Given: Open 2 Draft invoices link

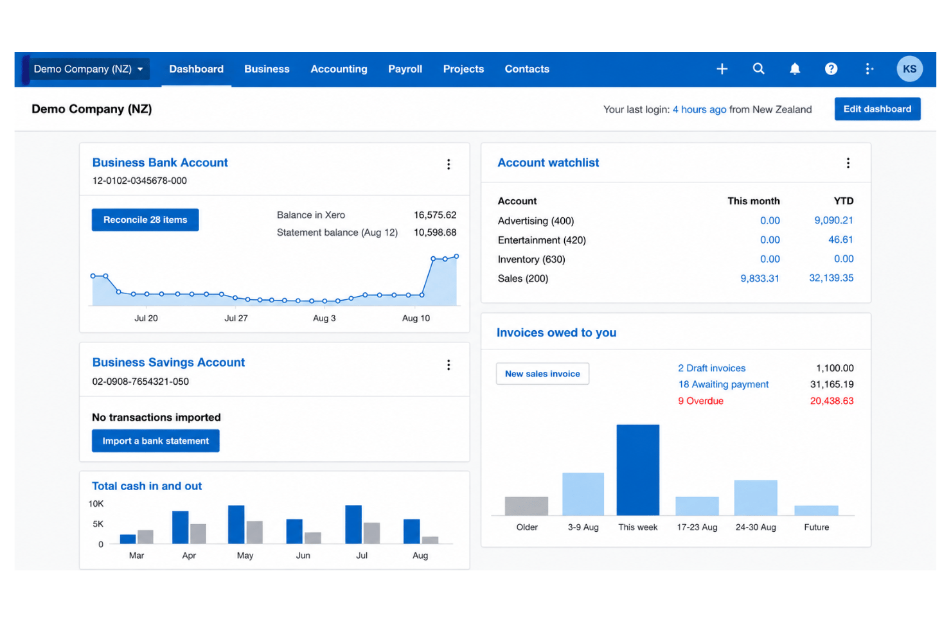Looking at the screenshot, I should (712, 368).
